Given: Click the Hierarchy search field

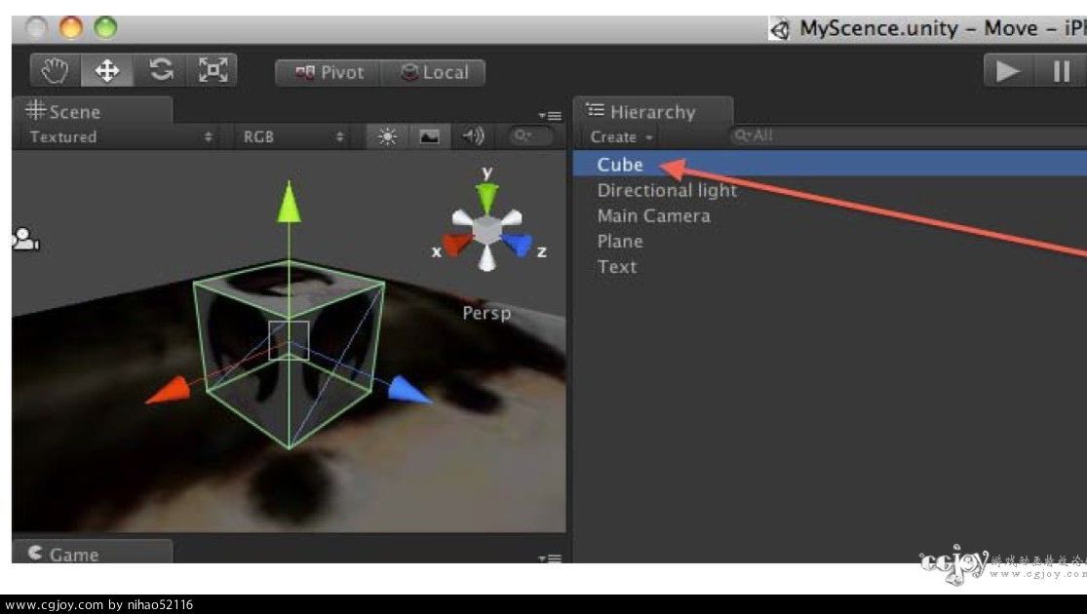Looking at the screenshot, I should pos(809,136).
